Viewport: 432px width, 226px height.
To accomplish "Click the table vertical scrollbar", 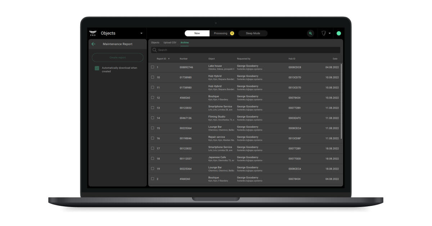I will point(341,101).
